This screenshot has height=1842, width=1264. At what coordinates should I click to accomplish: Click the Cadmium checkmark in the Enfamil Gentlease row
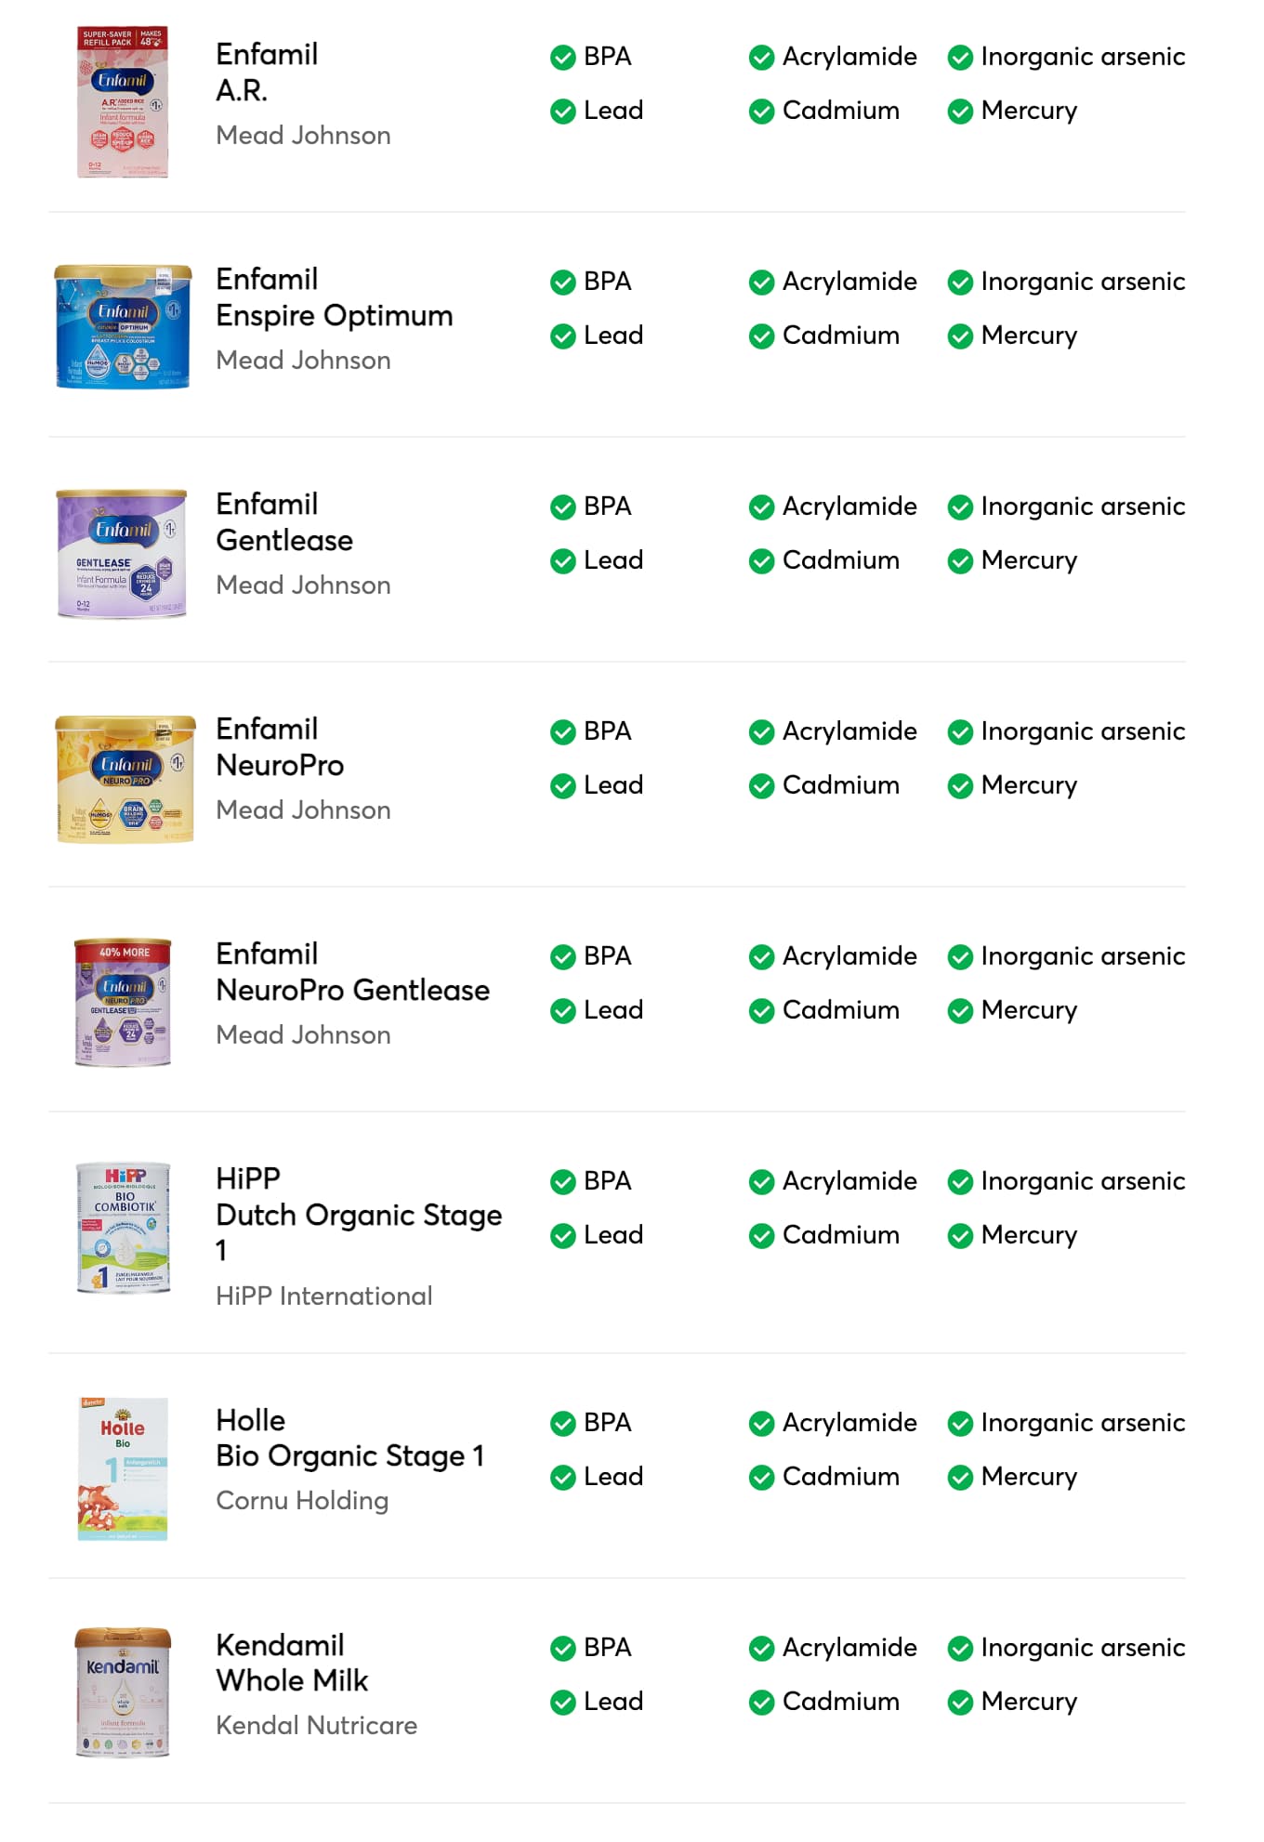click(761, 561)
